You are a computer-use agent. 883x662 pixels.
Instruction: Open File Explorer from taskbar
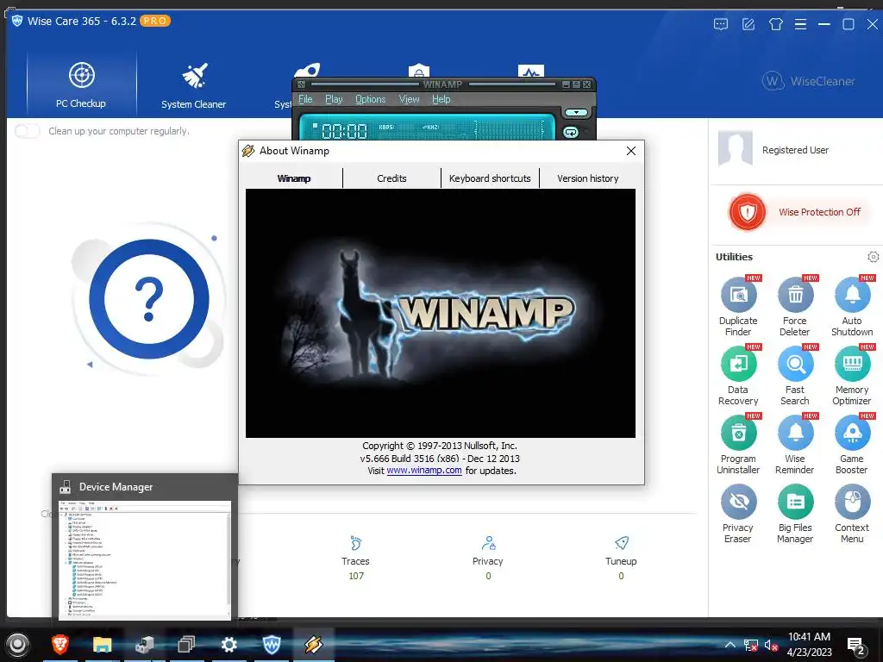(102, 644)
